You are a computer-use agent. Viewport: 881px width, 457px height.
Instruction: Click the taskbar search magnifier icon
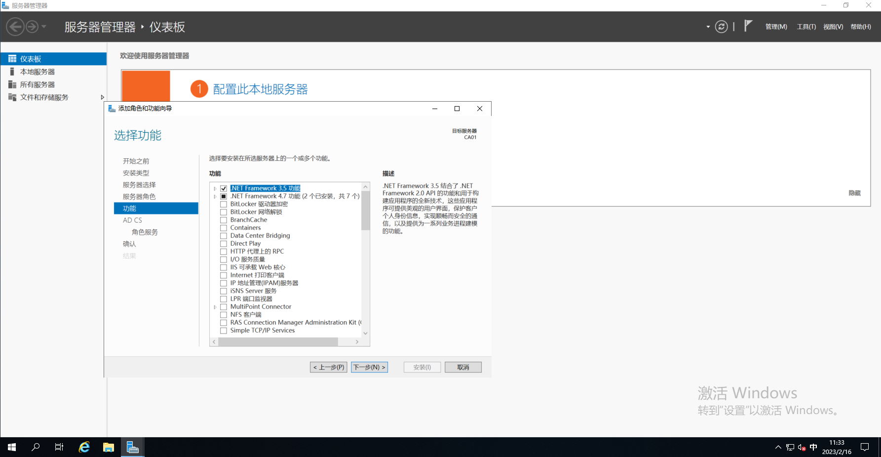pyautogui.click(x=36, y=447)
